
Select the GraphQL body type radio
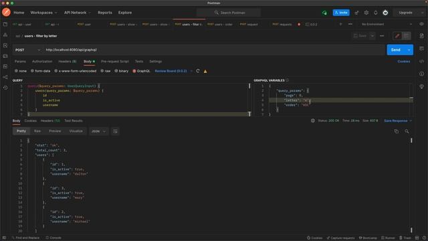coord(134,71)
